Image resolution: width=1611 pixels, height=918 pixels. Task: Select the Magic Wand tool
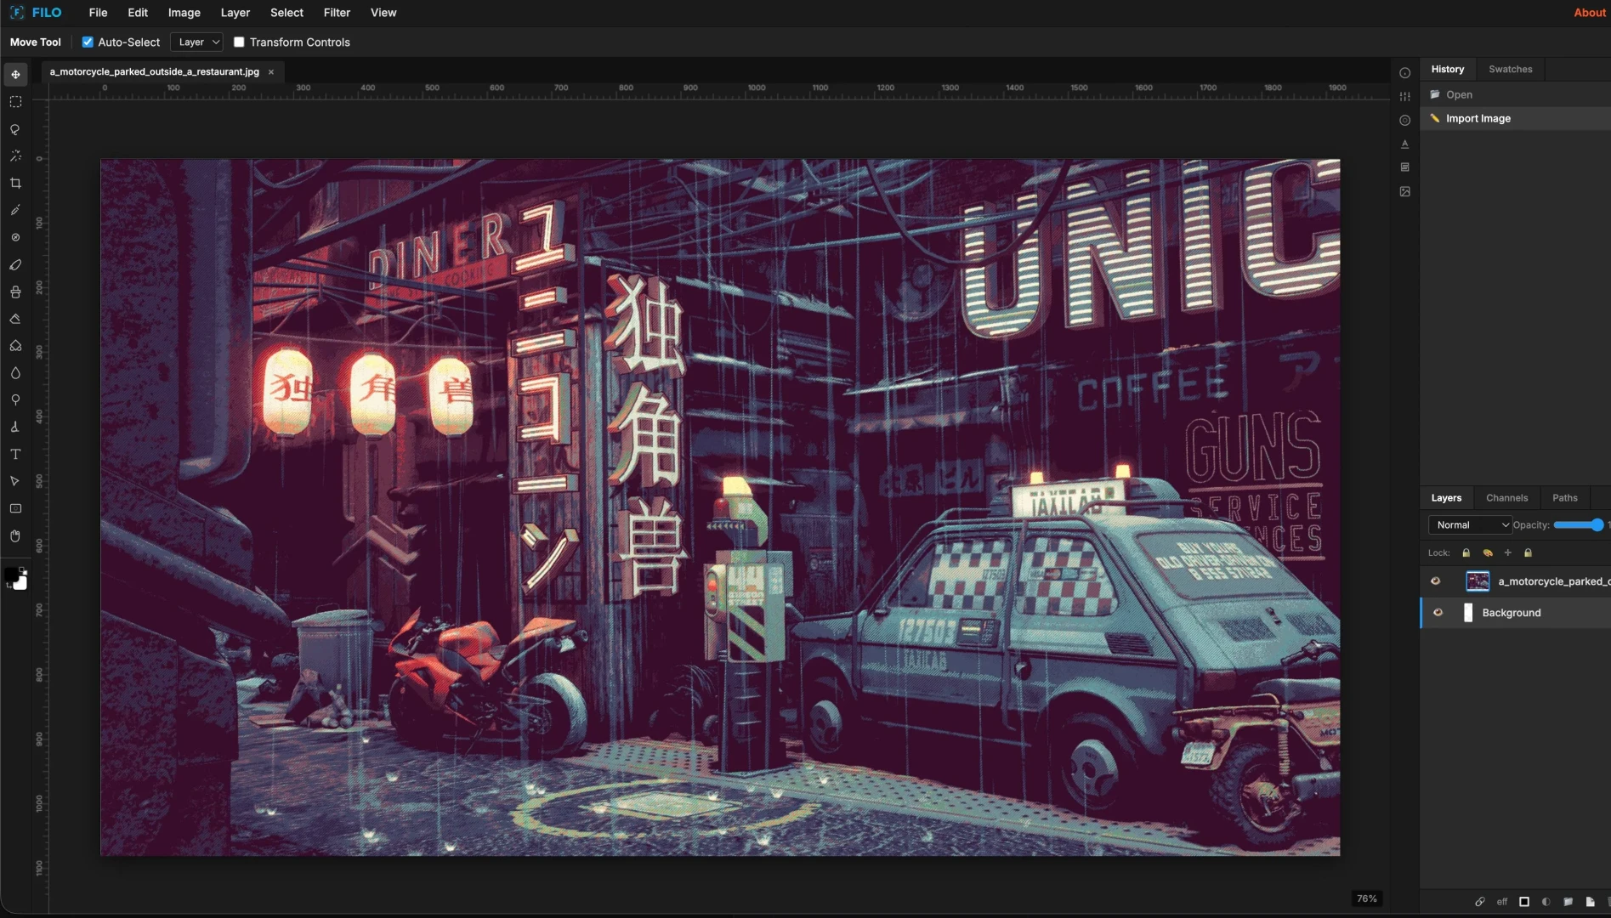(15, 156)
